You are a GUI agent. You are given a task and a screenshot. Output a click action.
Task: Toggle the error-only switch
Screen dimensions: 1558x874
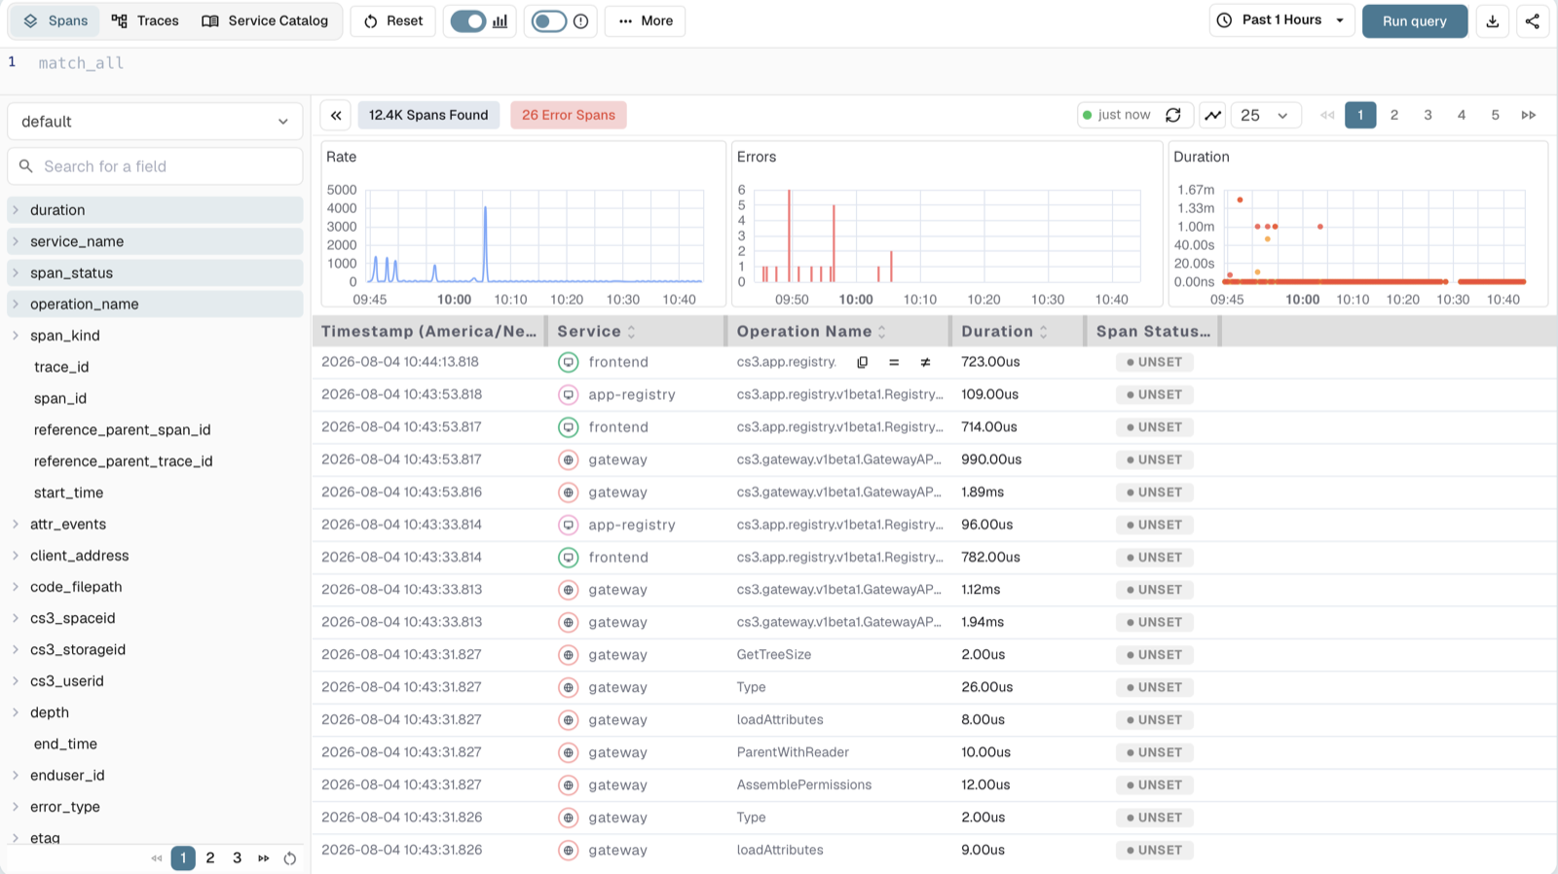(x=548, y=20)
